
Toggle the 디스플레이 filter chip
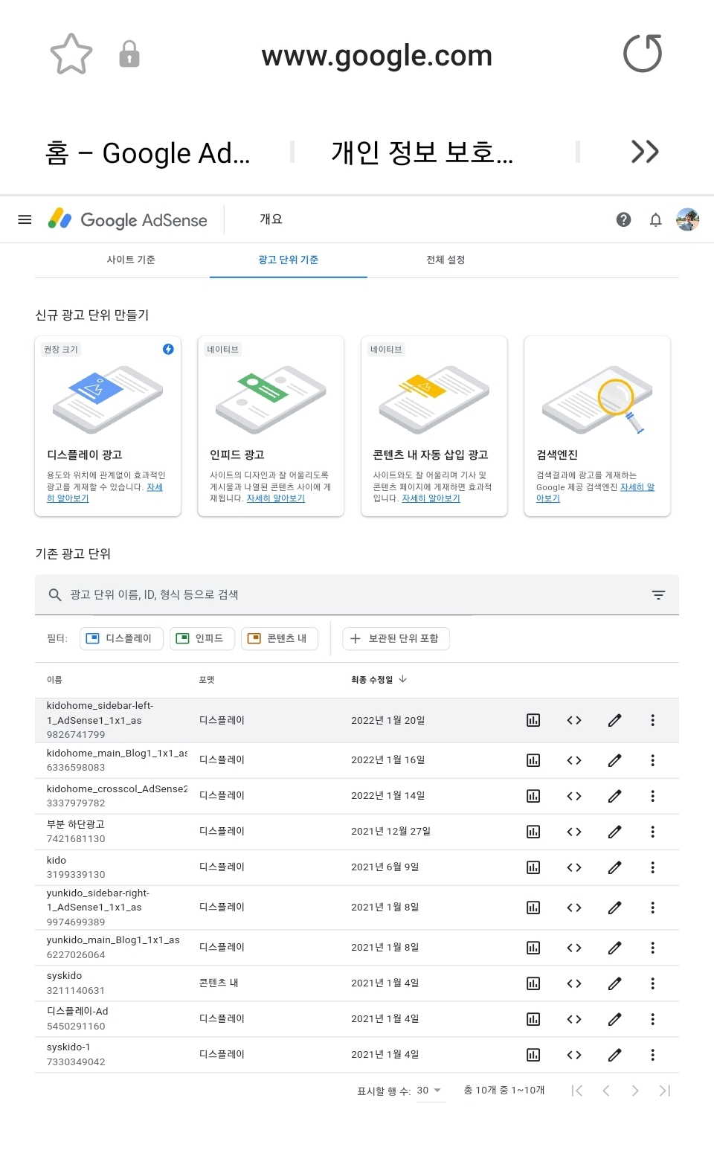121,638
